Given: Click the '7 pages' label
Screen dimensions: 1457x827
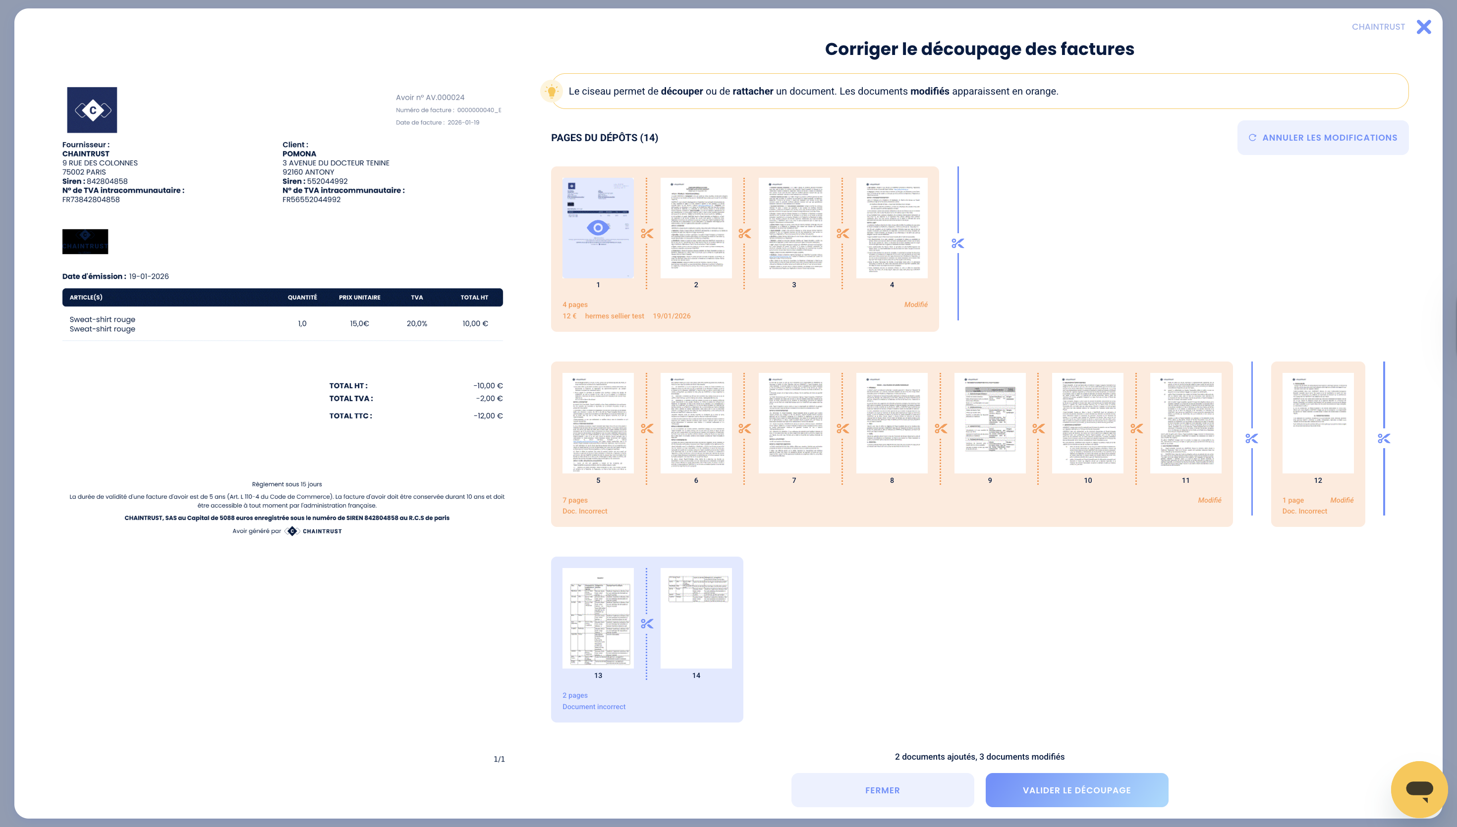Looking at the screenshot, I should click(574, 500).
